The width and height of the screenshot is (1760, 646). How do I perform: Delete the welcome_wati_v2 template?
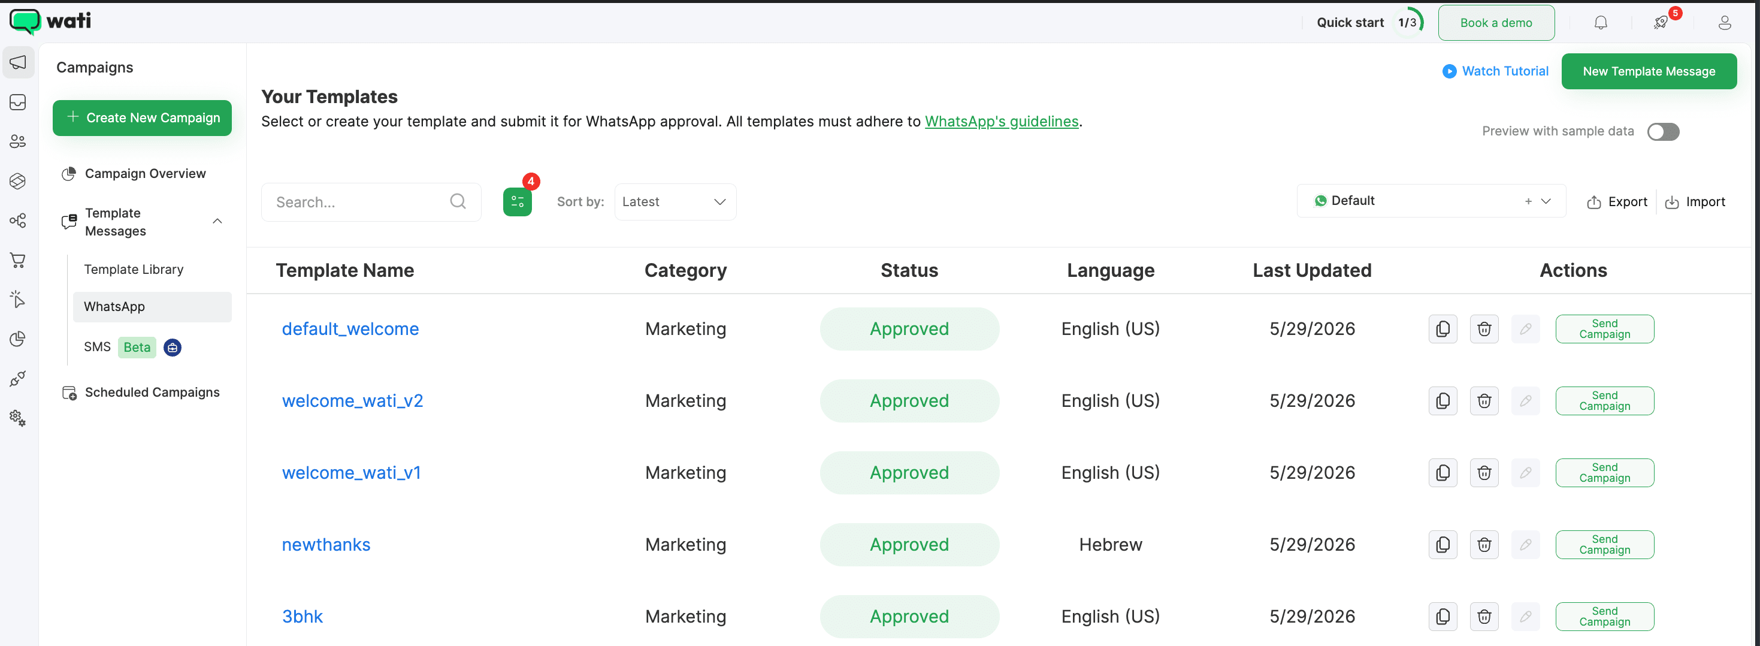tap(1484, 400)
